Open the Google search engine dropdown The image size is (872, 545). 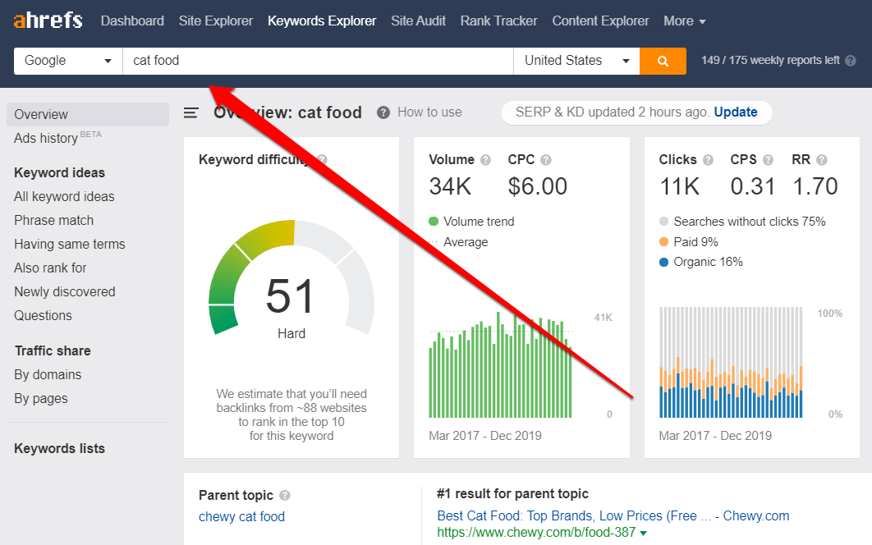[x=68, y=61]
